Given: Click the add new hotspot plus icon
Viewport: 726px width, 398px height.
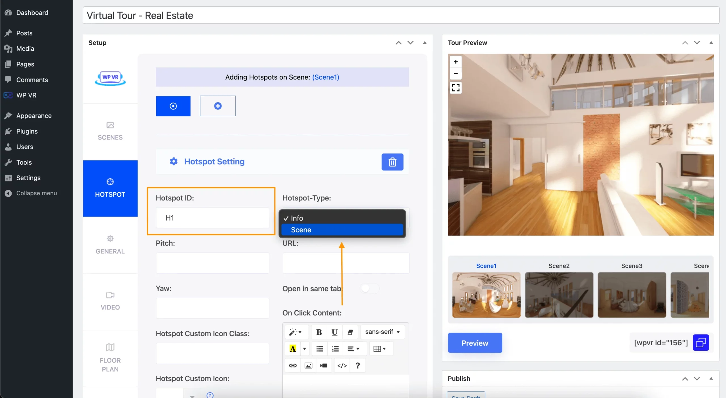Looking at the screenshot, I should (x=218, y=106).
